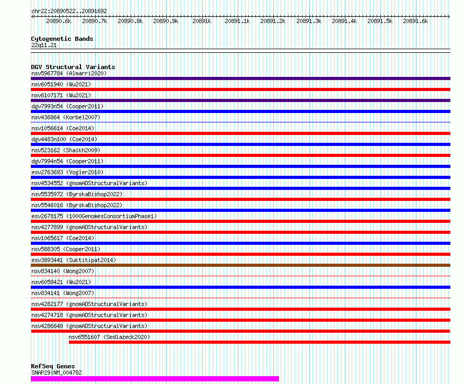This screenshot has width=465, height=384.
Task: Open nsv6058421 (Wu2021) variant label
Action: tap(61, 282)
